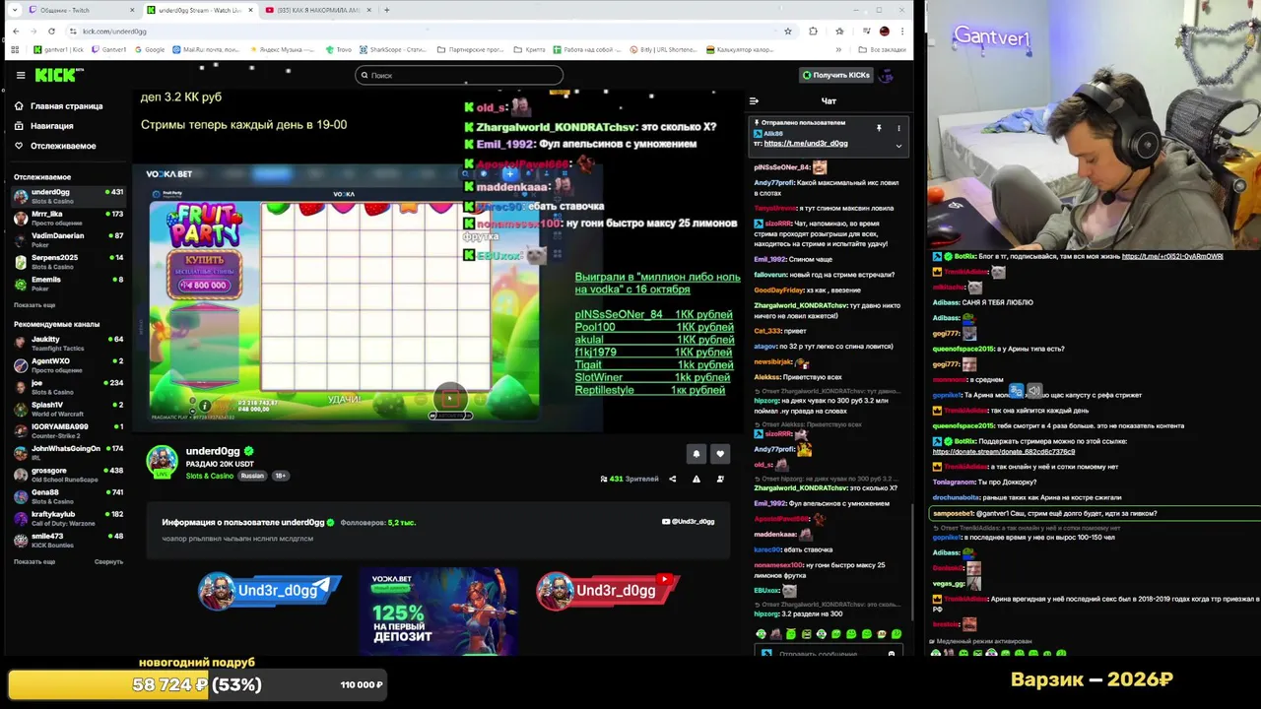Screen dimensions: 1261x709
Task: Click underd0gg channel avatar below video
Action: click(162, 461)
